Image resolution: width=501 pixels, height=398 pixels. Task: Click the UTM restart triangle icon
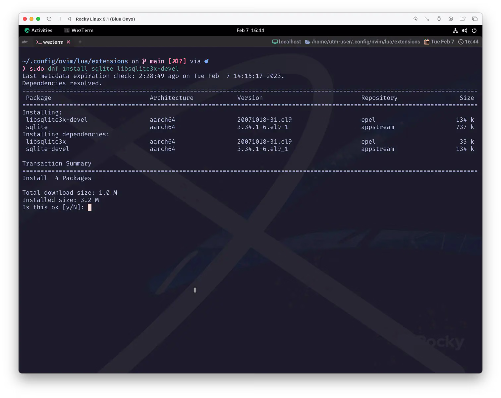[x=69, y=19]
